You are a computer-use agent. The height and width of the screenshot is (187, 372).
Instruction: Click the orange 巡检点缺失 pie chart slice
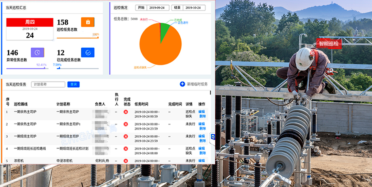pos(158,48)
